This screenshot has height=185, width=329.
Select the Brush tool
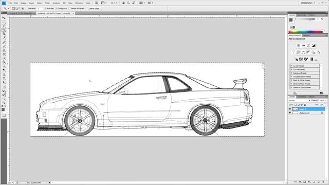(4, 46)
